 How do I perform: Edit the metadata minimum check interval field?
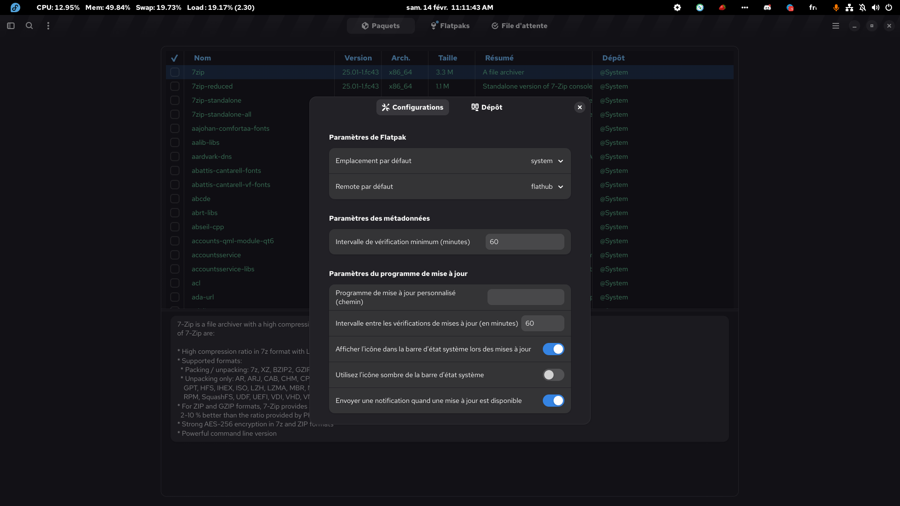(525, 242)
